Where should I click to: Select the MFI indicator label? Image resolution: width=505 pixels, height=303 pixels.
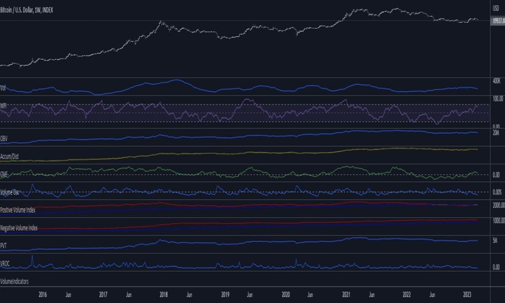click(3, 106)
